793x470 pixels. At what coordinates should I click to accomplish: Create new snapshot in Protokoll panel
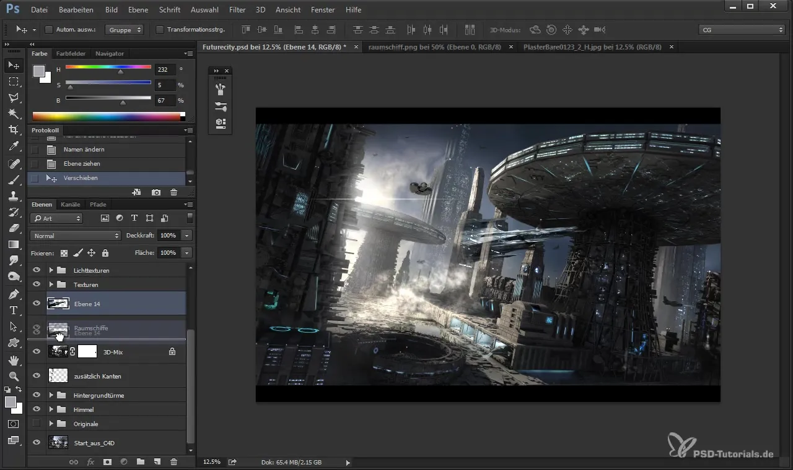156,192
